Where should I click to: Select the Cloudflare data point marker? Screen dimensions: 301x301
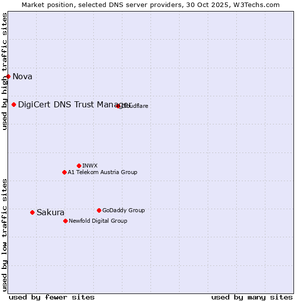point(118,106)
